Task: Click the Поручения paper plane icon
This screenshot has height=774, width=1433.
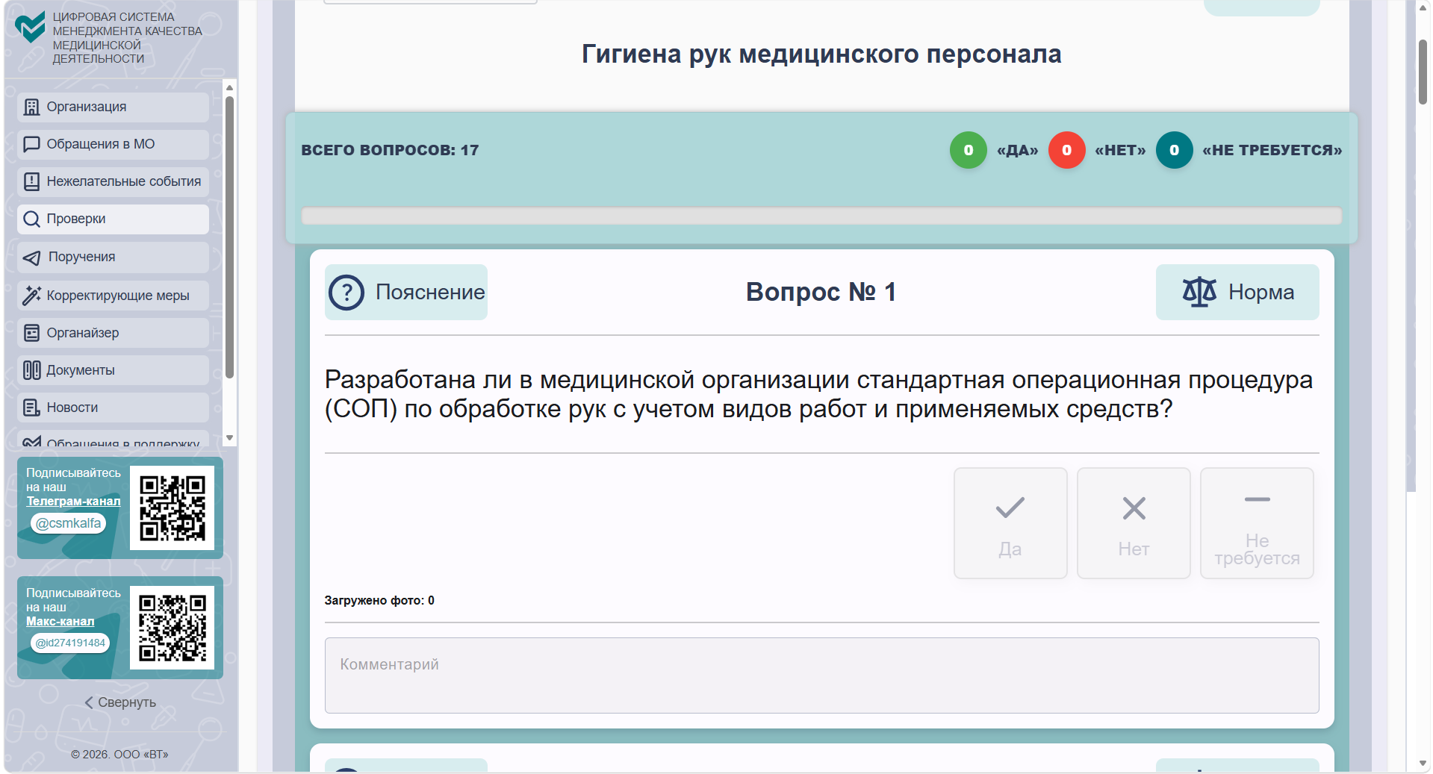Action: click(x=31, y=258)
